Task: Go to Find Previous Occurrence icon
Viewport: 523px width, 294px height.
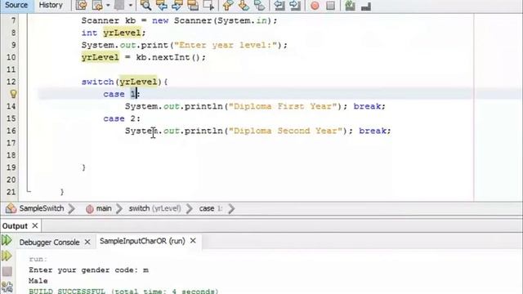Action: coord(162,6)
